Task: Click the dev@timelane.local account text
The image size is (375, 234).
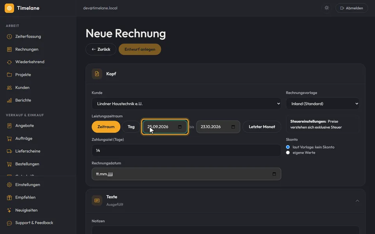Action: point(100,8)
